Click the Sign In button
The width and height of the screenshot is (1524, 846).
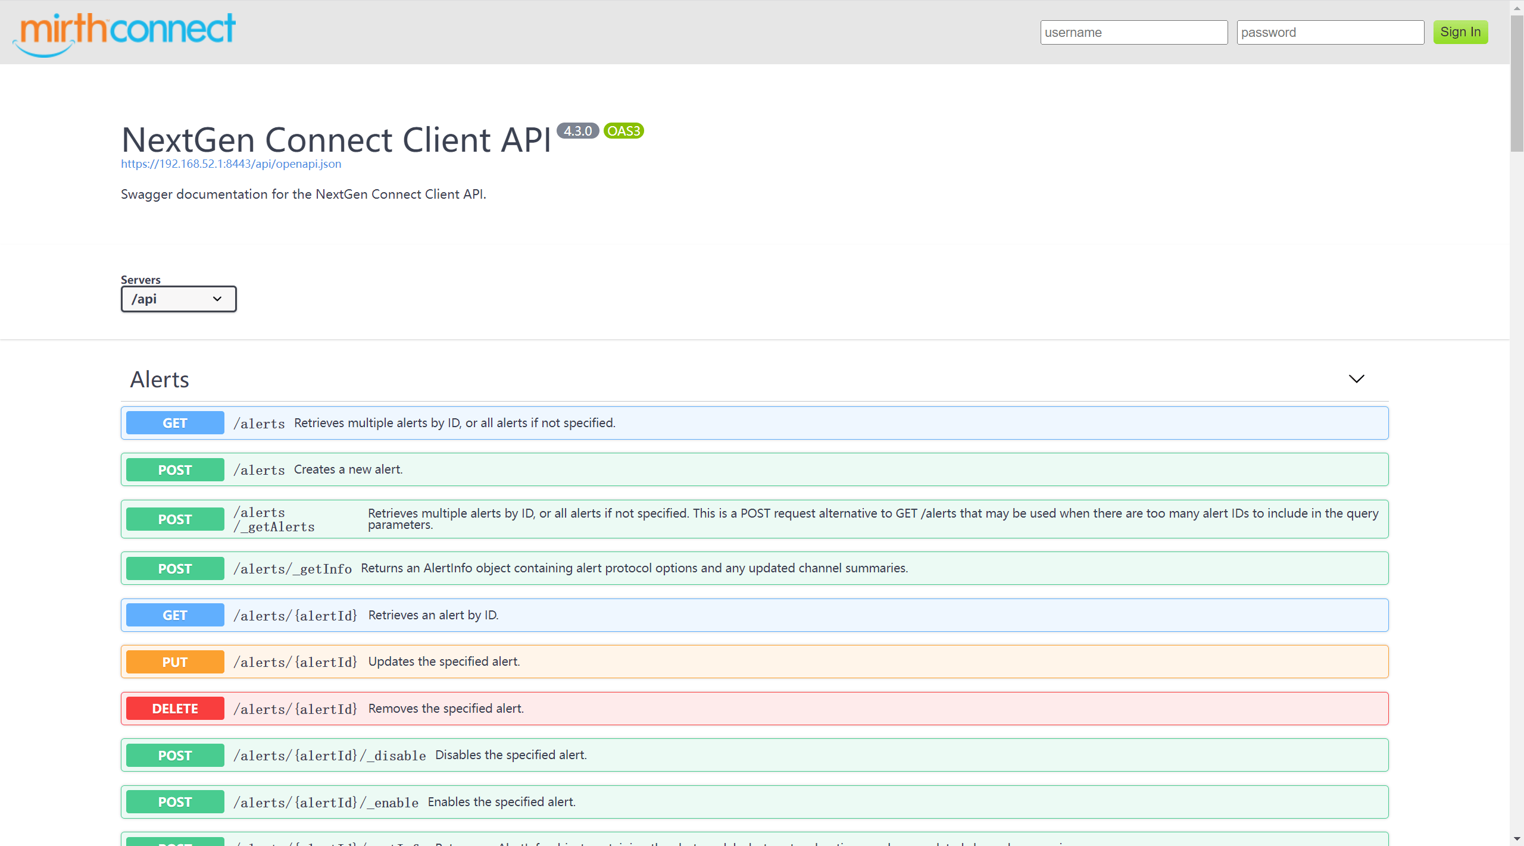pyautogui.click(x=1460, y=32)
